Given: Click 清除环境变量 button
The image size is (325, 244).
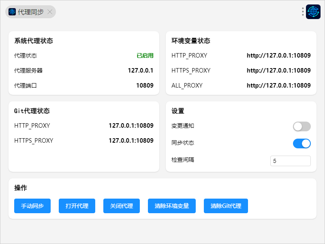Looking at the screenshot, I should tap(171, 206).
